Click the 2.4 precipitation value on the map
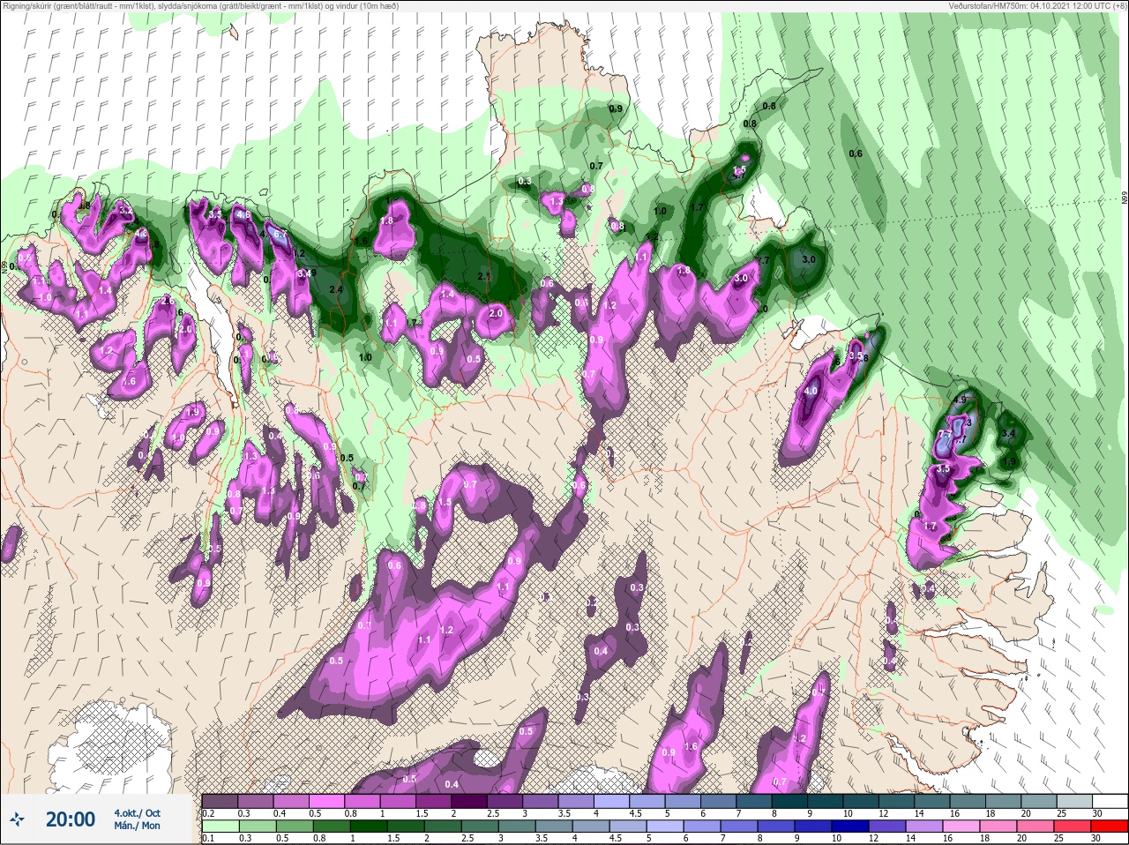Viewport: 1129px width, 845px height. pos(335,289)
